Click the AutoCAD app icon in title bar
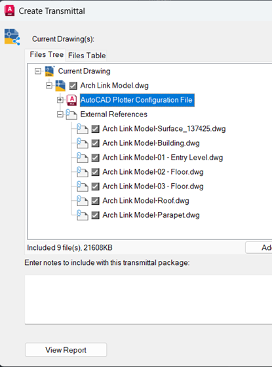The width and height of the screenshot is (272, 367). point(9,10)
